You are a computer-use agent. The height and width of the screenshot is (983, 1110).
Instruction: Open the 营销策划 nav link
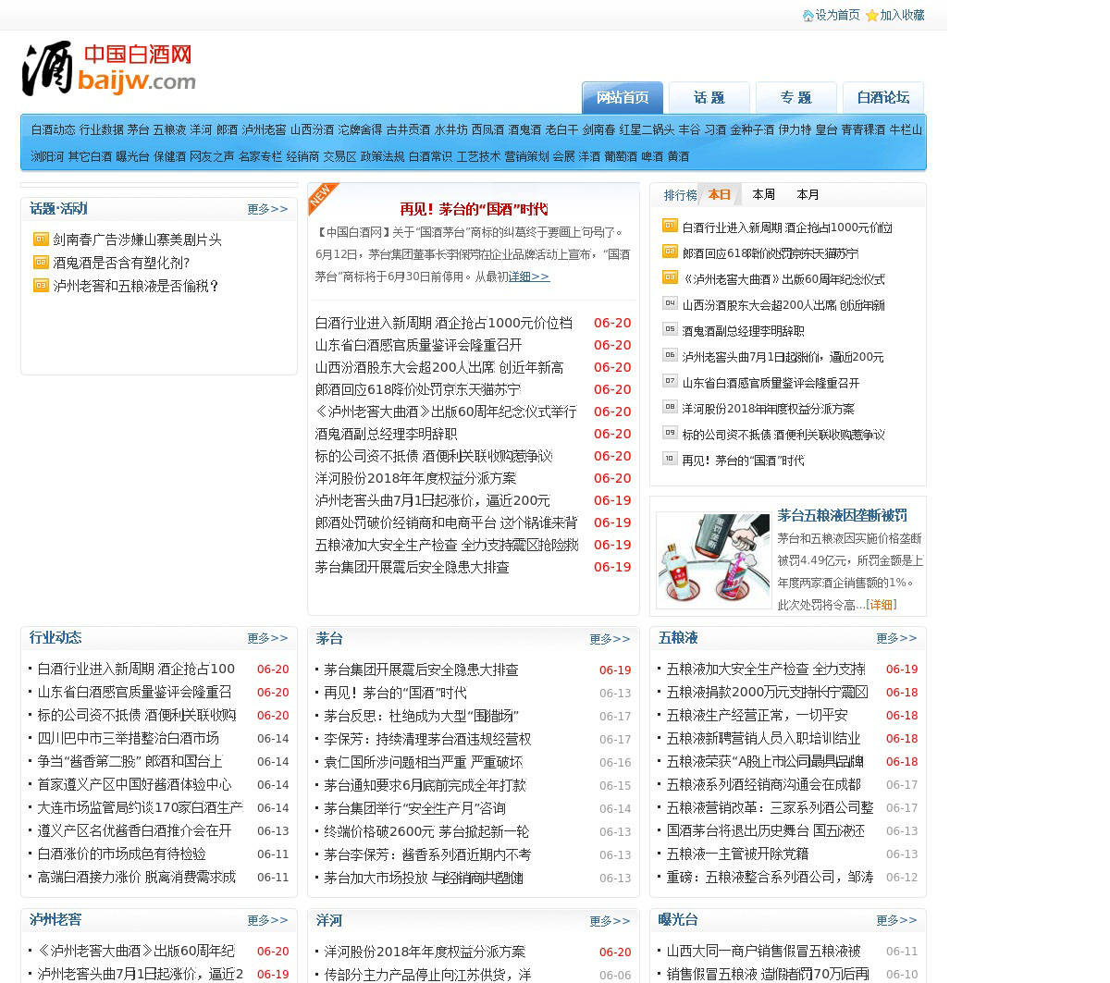526,157
